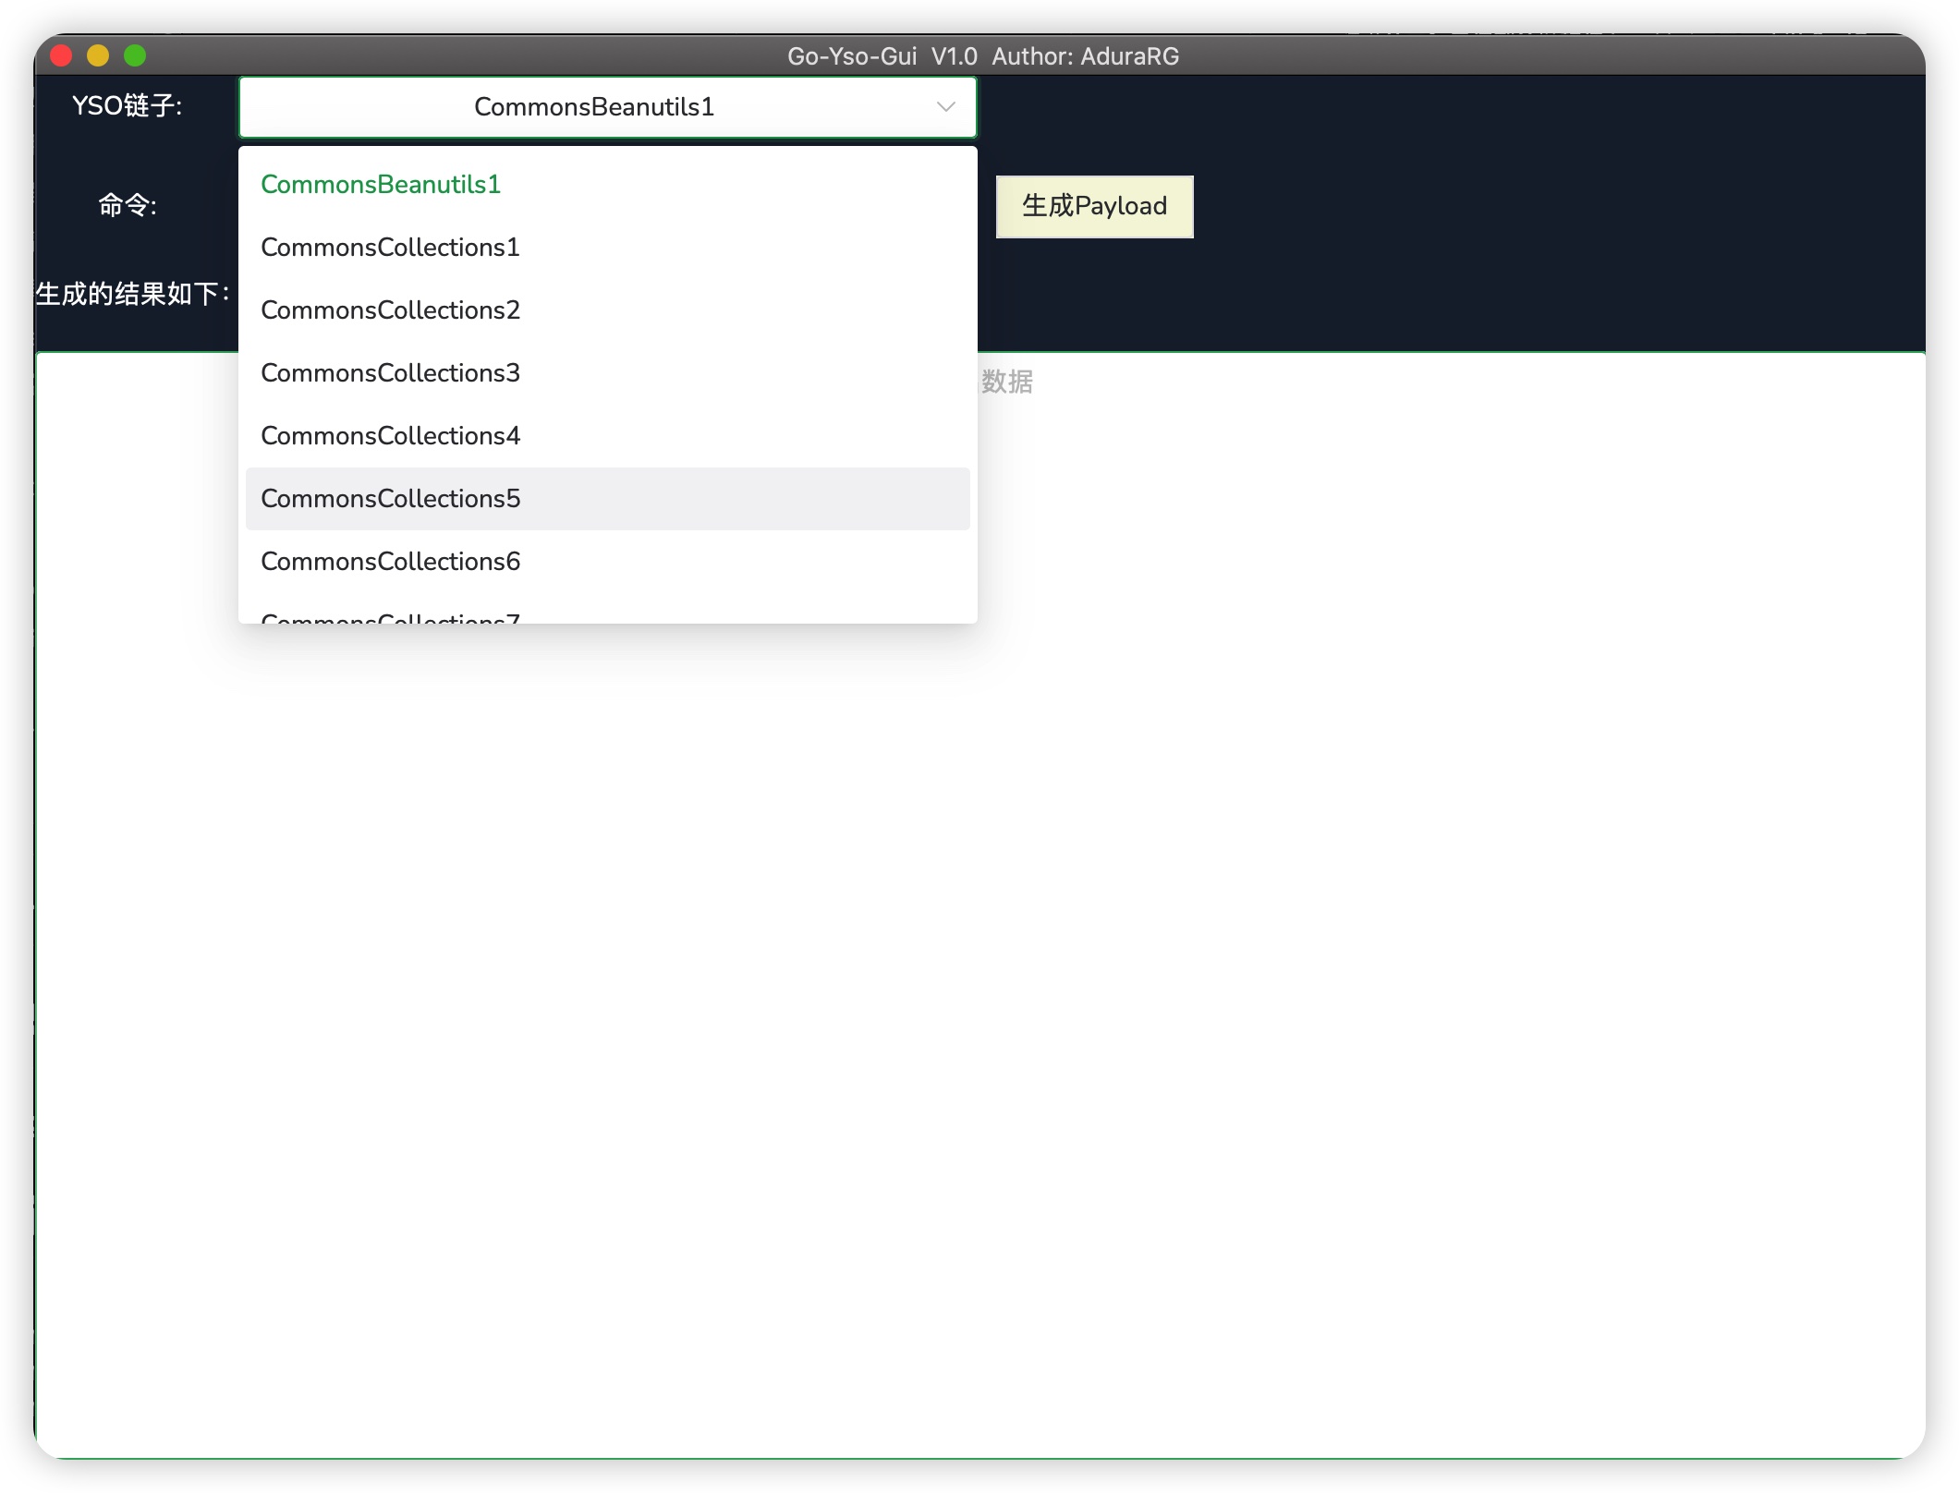Pick CommonsCollections2 in dropdown list

point(390,310)
